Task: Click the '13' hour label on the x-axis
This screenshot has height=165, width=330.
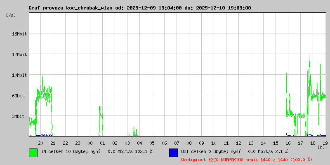Action: coord(251,143)
